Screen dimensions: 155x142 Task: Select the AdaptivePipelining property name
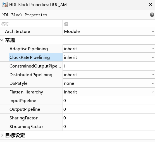click(x=29, y=49)
